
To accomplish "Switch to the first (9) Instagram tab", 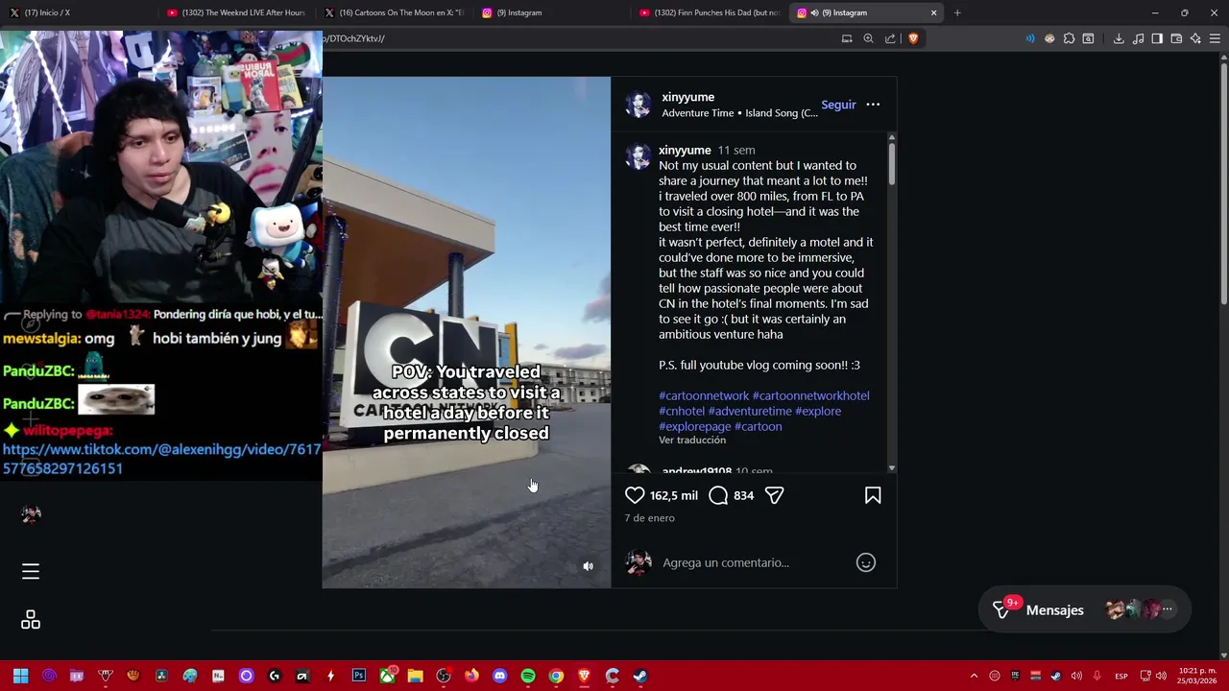I will tap(552, 12).
